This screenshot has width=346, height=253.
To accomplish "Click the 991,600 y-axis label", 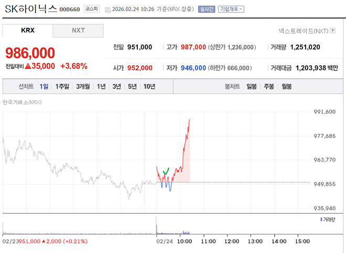I will click(x=325, y=112).
